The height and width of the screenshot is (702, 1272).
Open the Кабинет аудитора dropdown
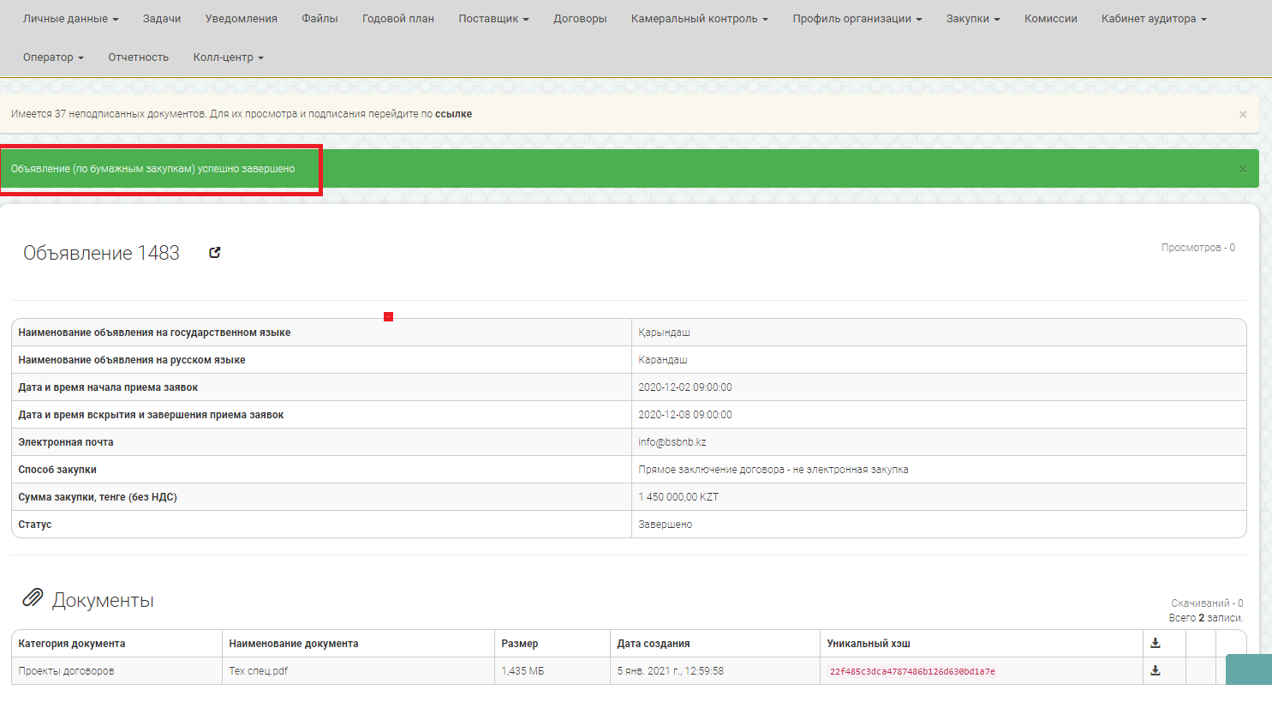tap(1153, 19)
